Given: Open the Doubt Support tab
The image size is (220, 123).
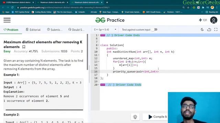Looking at the screenshot, I should point(76,30).
